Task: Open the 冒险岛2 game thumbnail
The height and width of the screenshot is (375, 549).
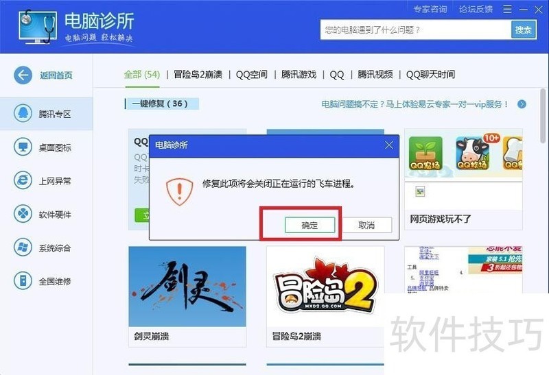Action: point(325,287)
